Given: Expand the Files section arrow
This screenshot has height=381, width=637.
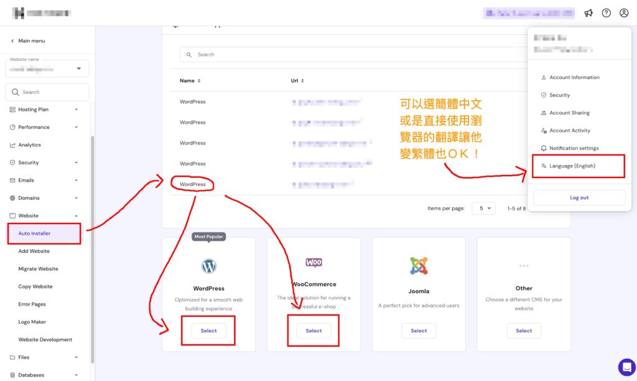Looking at the screenshot, I should click(x=76, y=357).
